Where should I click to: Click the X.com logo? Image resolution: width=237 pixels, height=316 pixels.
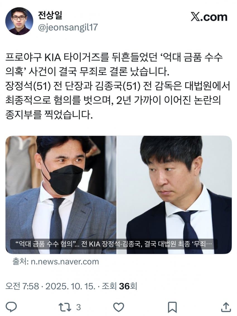pos(209,17)
